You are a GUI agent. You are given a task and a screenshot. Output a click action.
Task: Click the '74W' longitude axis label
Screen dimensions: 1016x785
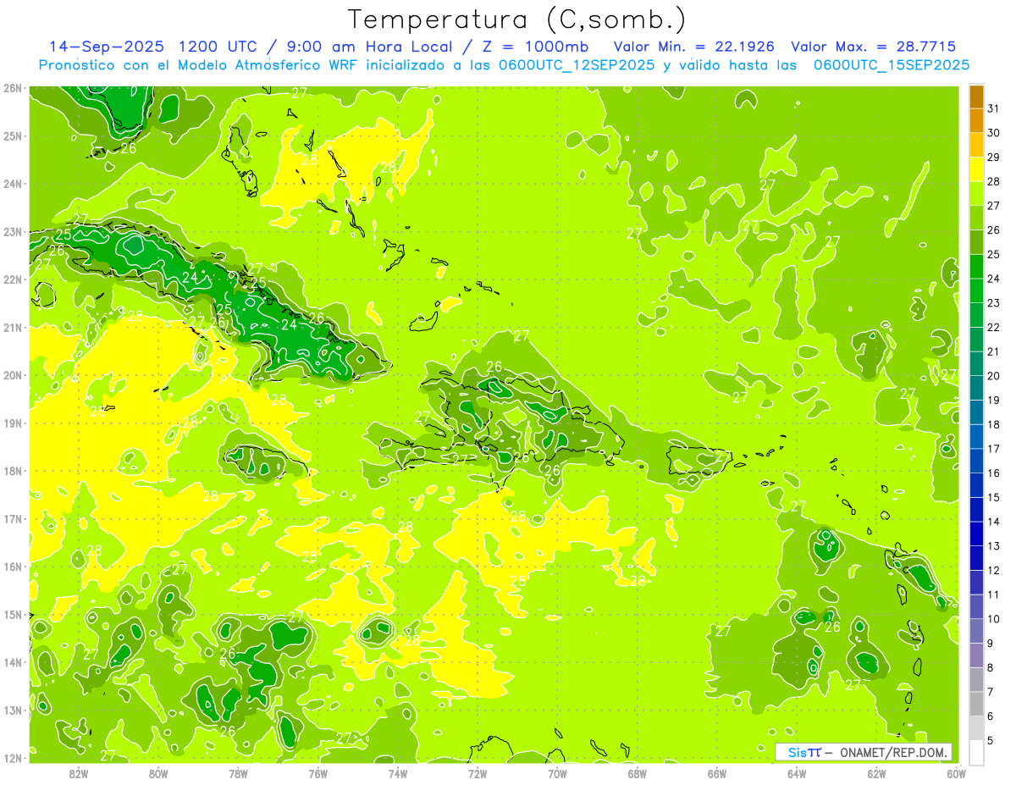397,773
